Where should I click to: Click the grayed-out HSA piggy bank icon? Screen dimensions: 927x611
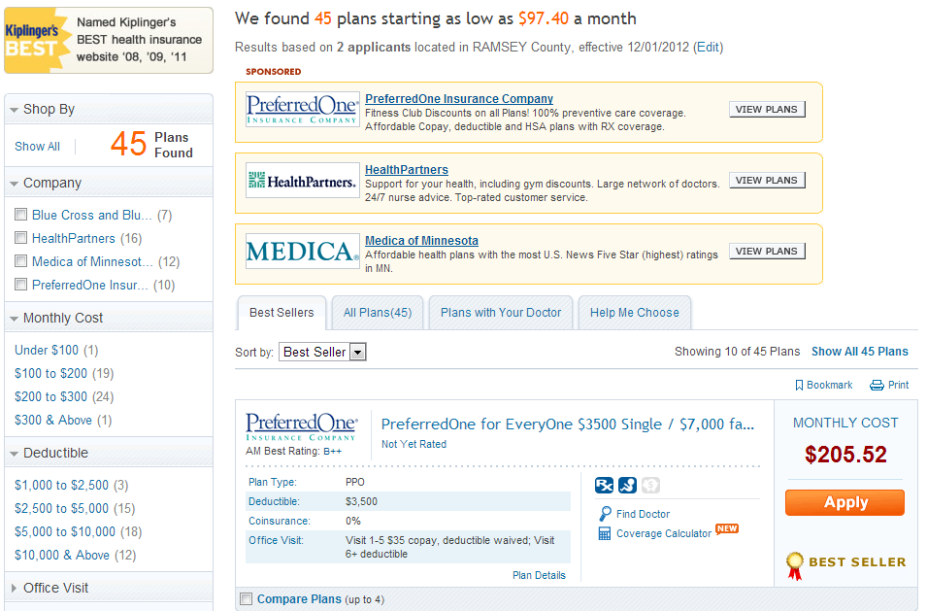(x=650, y=486)
